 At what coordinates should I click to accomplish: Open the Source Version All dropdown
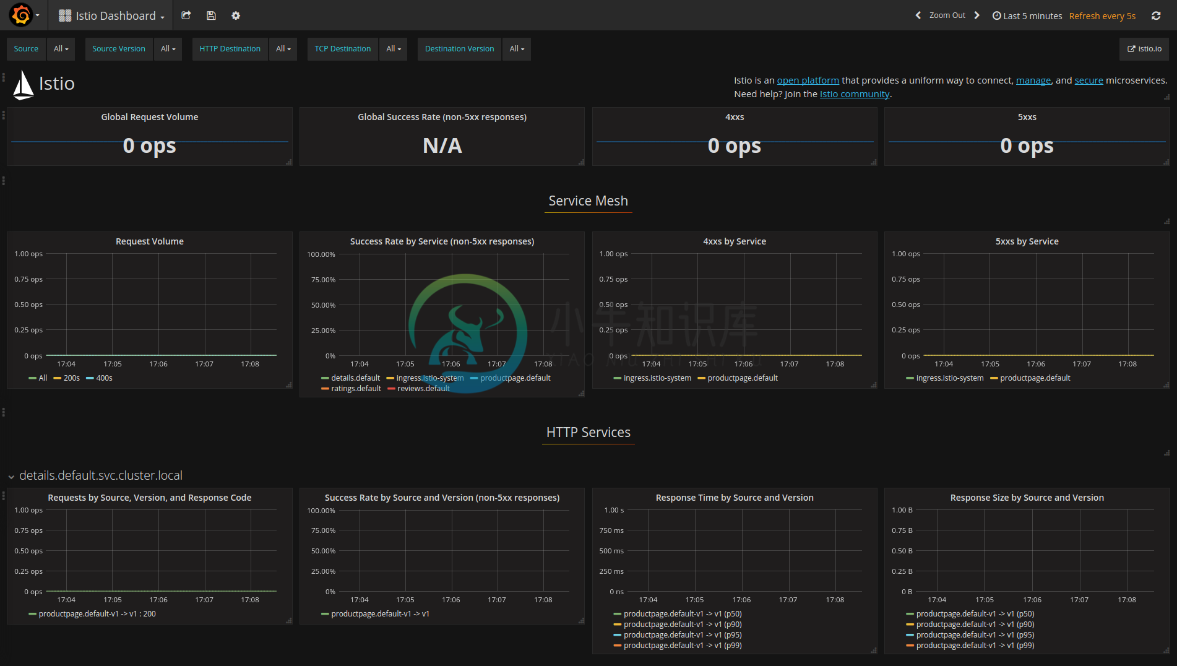pos(168,49)
